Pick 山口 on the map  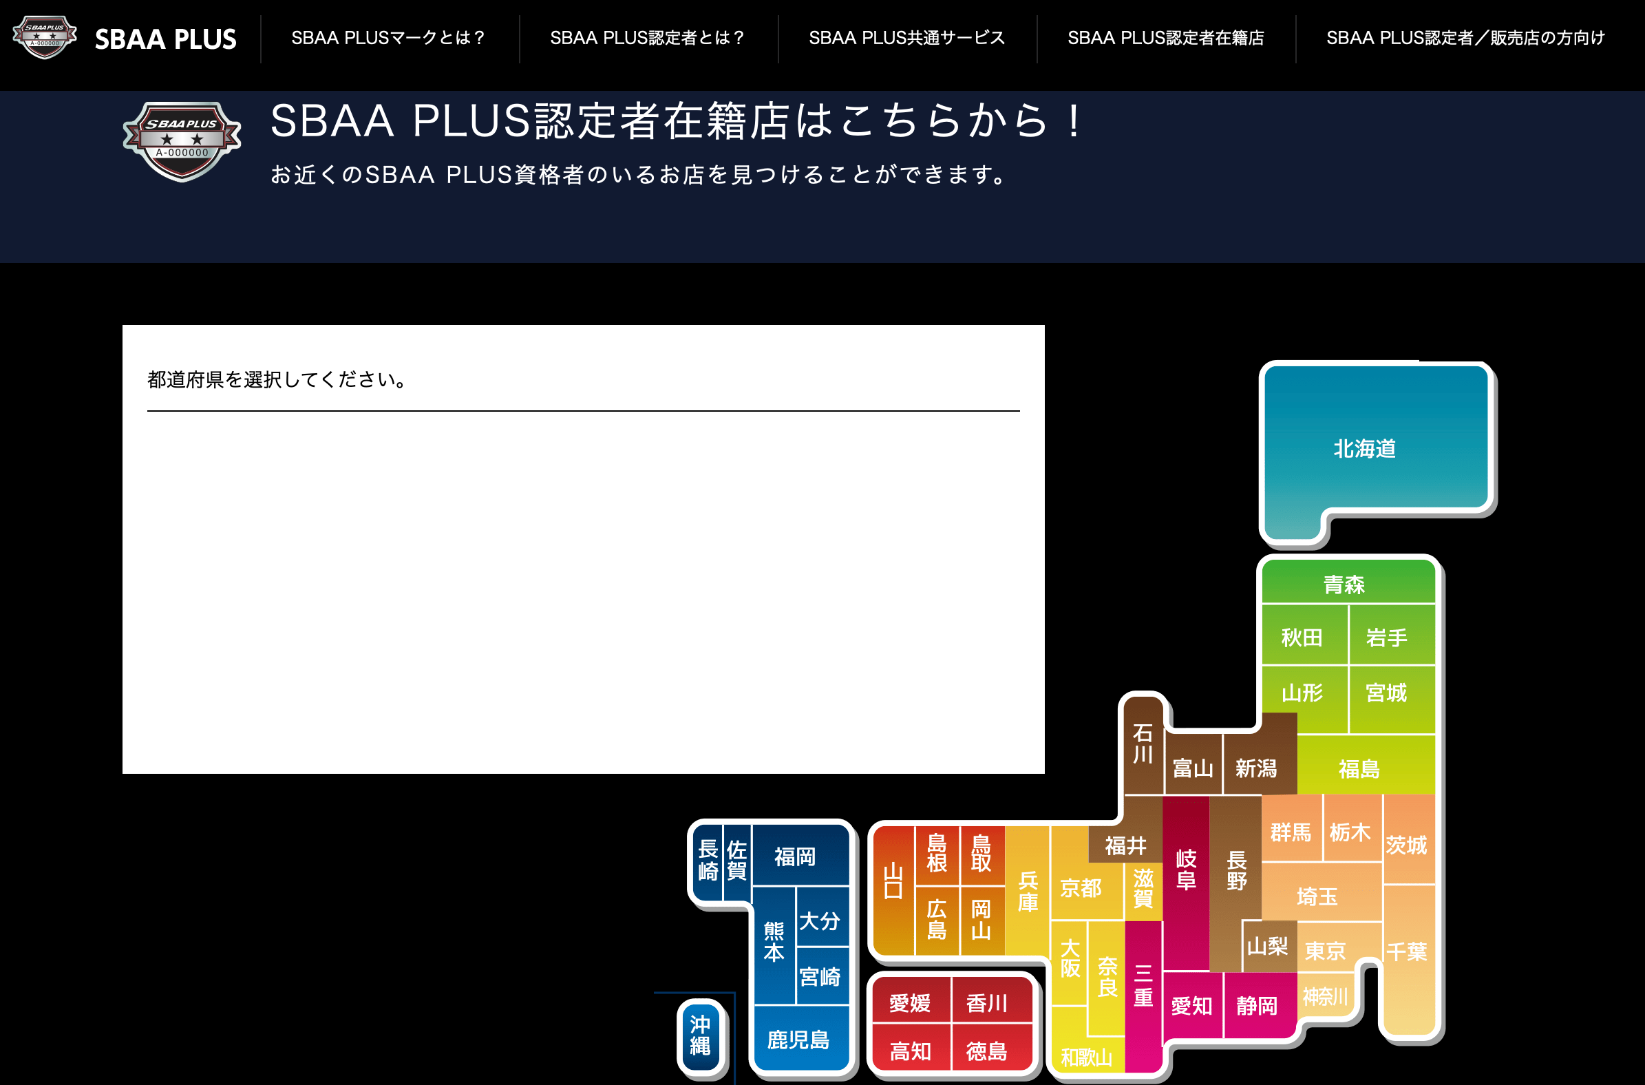click(x=893, y=880)
